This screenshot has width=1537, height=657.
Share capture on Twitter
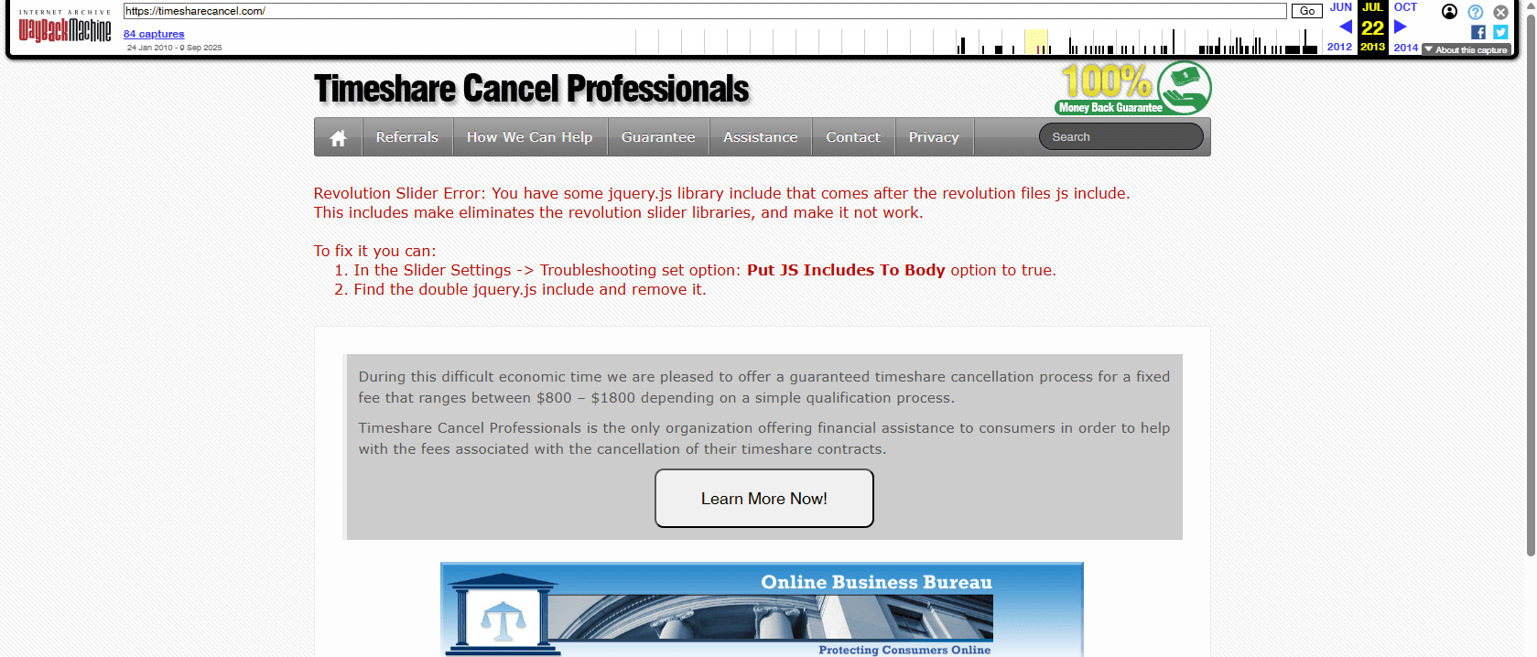(1500, 32)
